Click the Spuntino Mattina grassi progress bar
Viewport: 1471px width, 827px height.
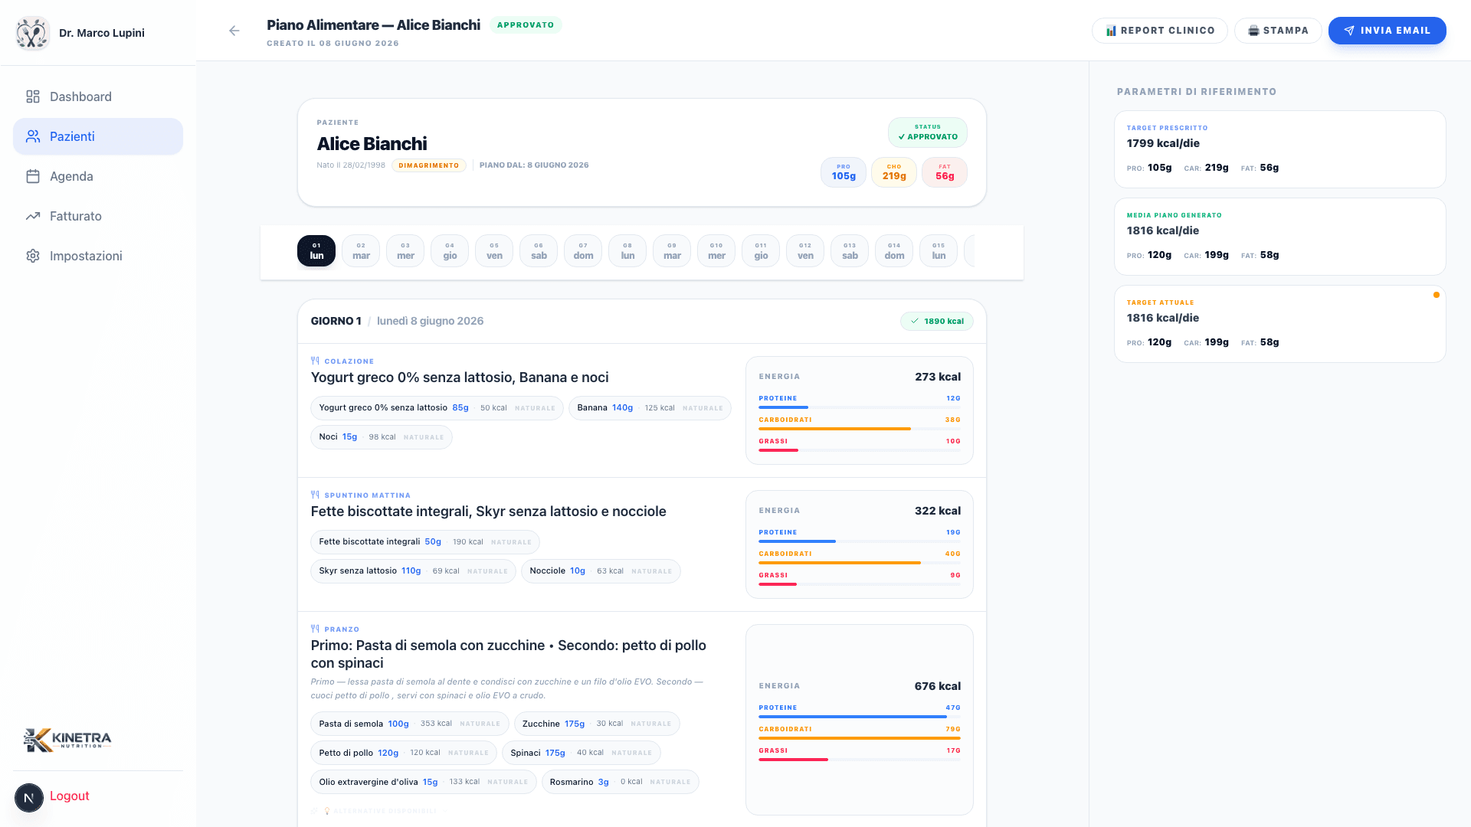pyautogui.click(x=860, y=584)
